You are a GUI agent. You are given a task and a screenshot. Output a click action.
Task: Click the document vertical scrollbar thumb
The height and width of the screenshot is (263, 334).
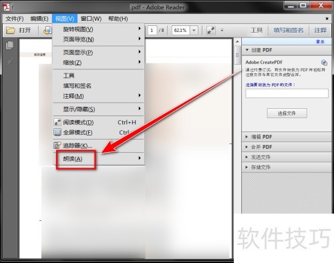pyautogui.click(x=237, y=55)
